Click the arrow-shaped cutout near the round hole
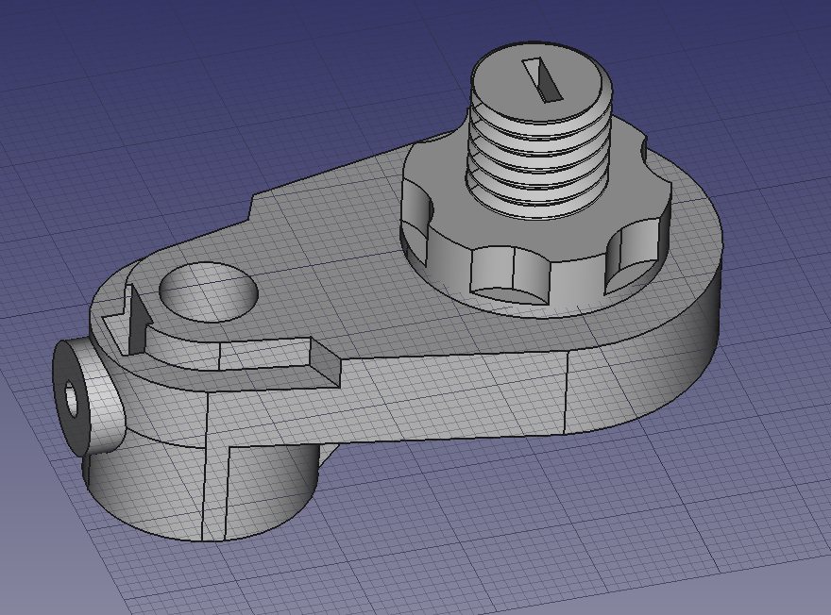 128,321
